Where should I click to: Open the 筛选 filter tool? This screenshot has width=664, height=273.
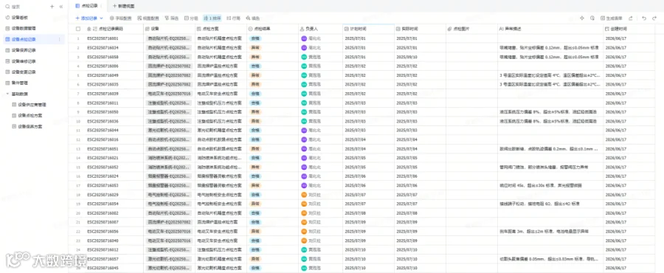pyautogui.click(x=172, y=18)
